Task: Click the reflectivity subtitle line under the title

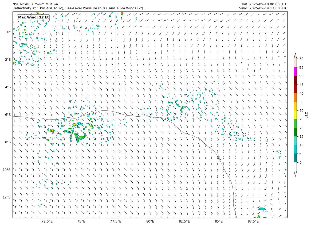Action: pos(78,8)
